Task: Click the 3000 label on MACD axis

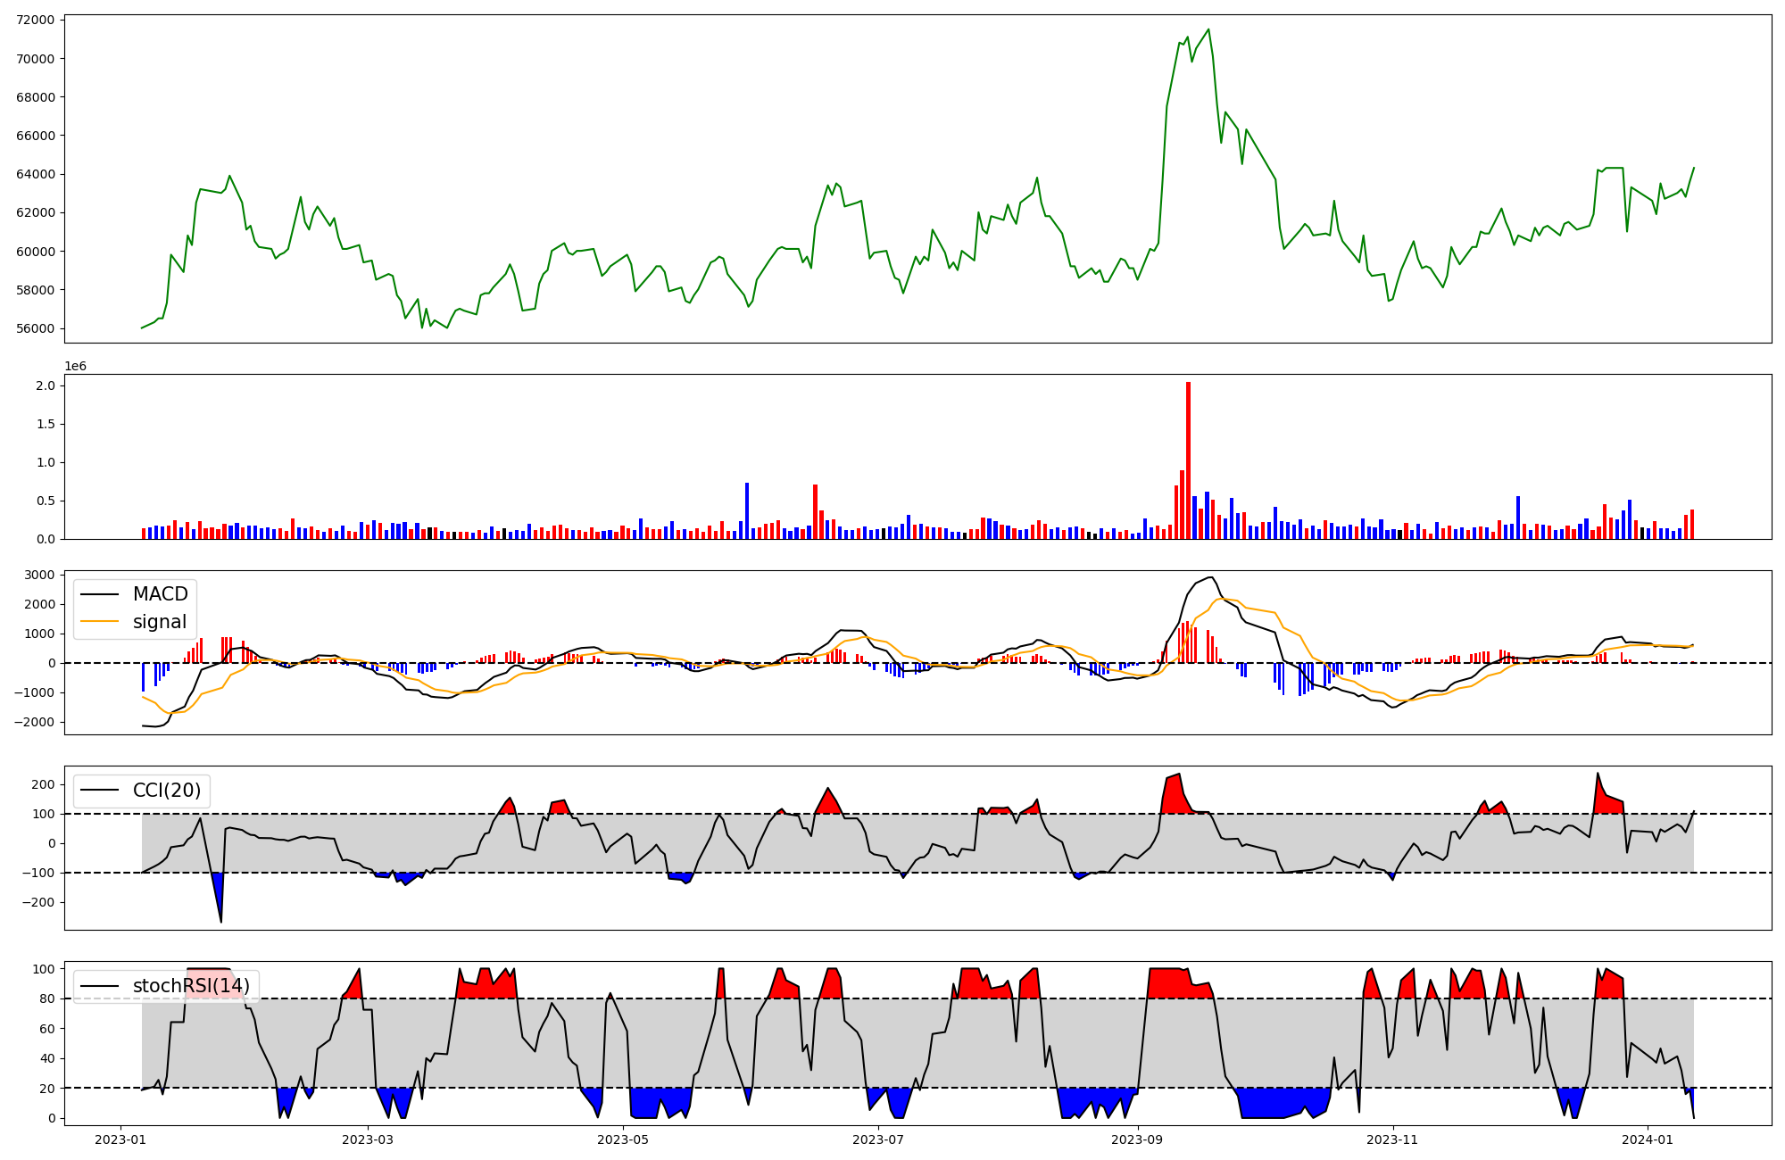Action: pos(39,575)
